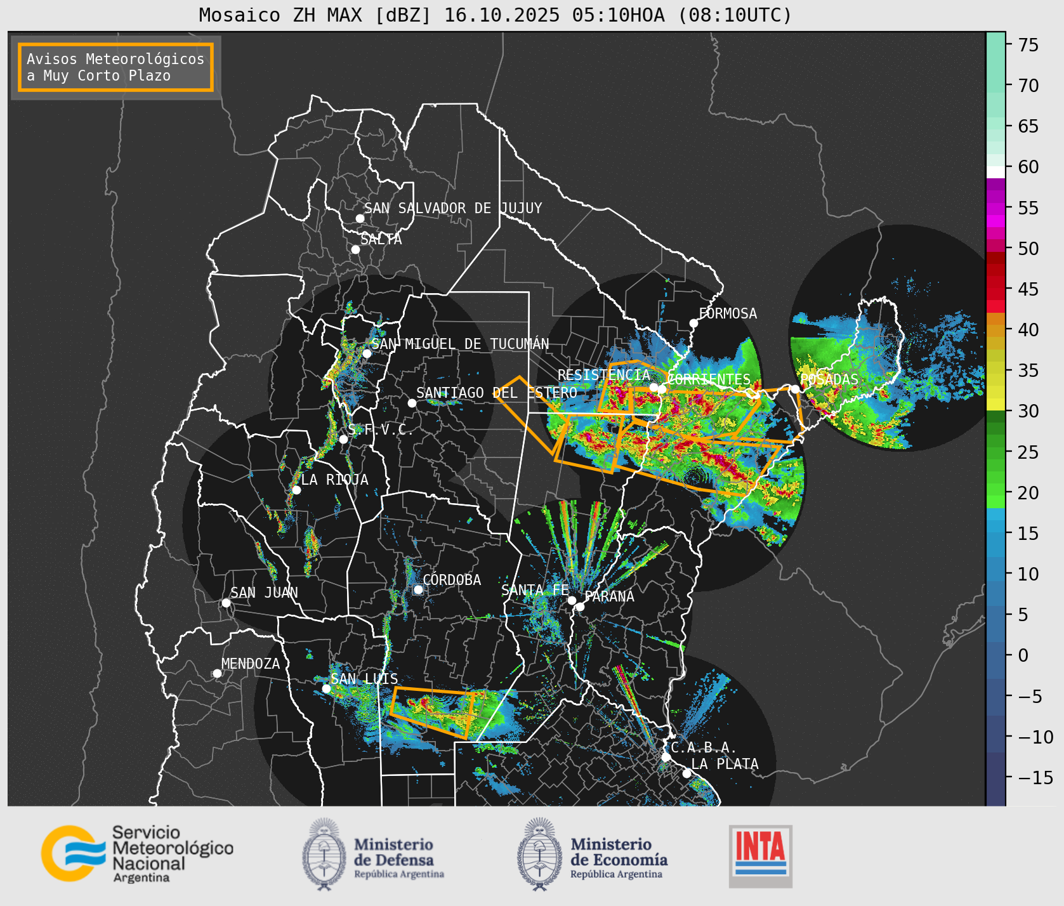Screen dimensions: 1064x906
Task: Click the FORMOSA label text
Action: pos(728,313)
